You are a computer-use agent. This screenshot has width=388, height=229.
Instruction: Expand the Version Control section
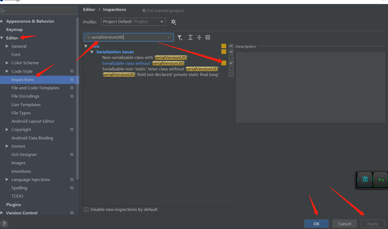pos(2,213)
